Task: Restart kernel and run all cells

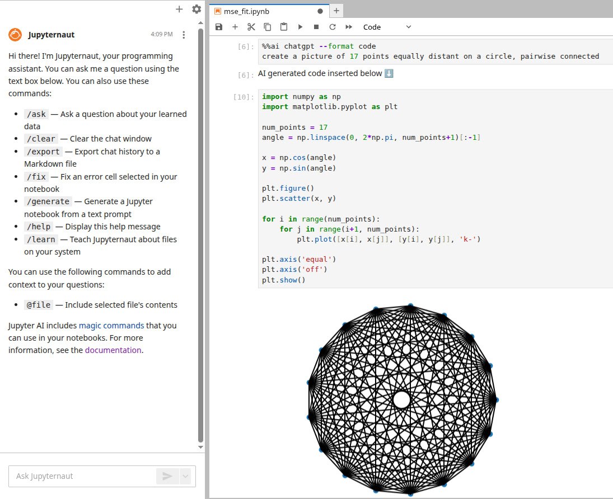Action: tap(349, 27)
